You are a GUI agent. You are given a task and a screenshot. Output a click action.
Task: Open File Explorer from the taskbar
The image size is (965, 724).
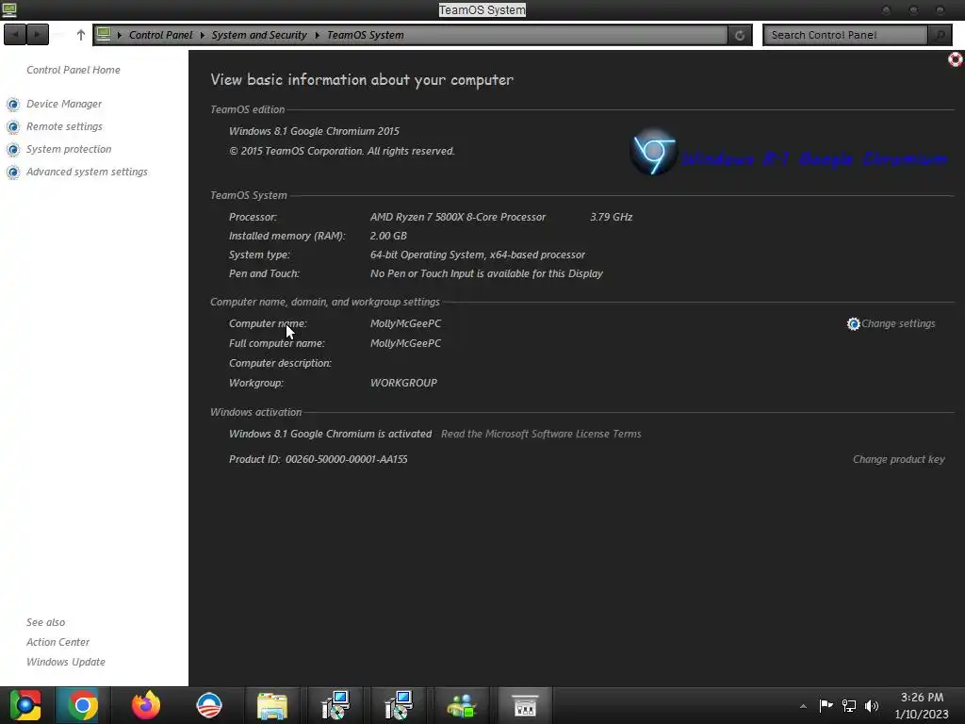272,706
